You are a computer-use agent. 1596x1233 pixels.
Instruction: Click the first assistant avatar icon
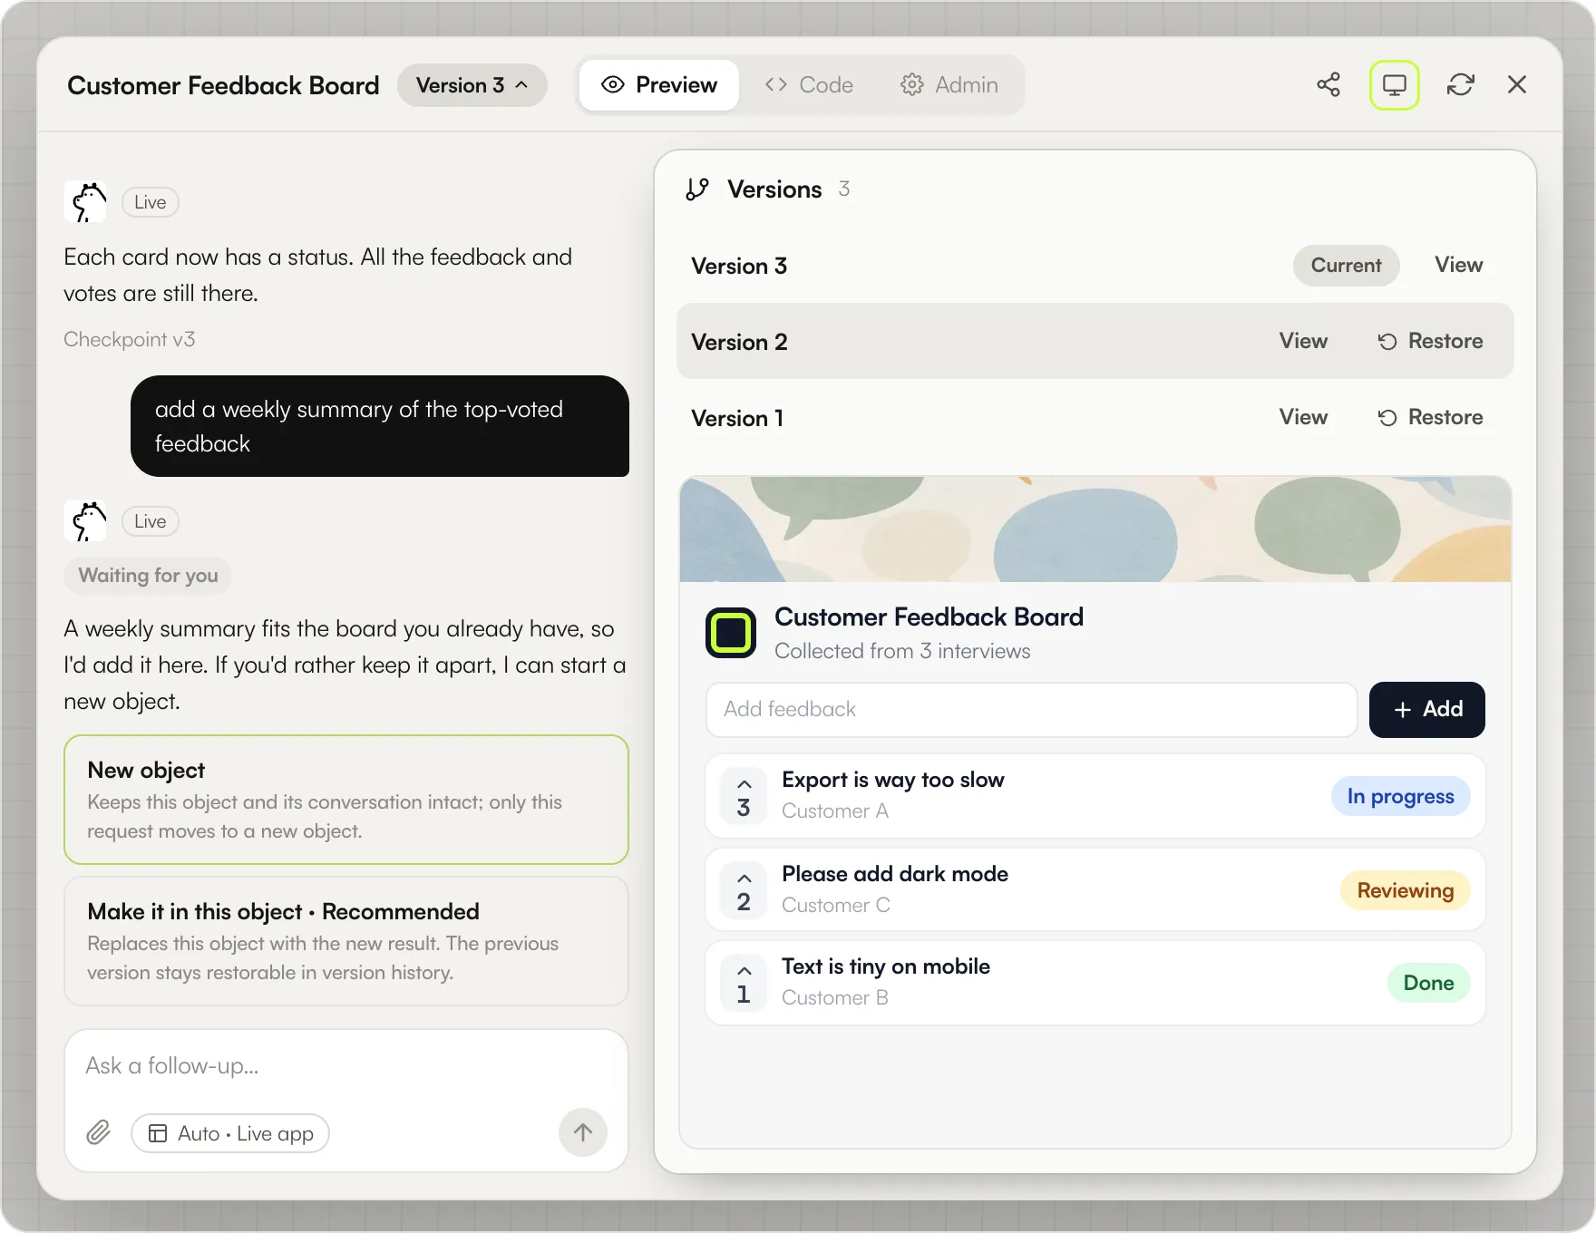tap(85, 201)
